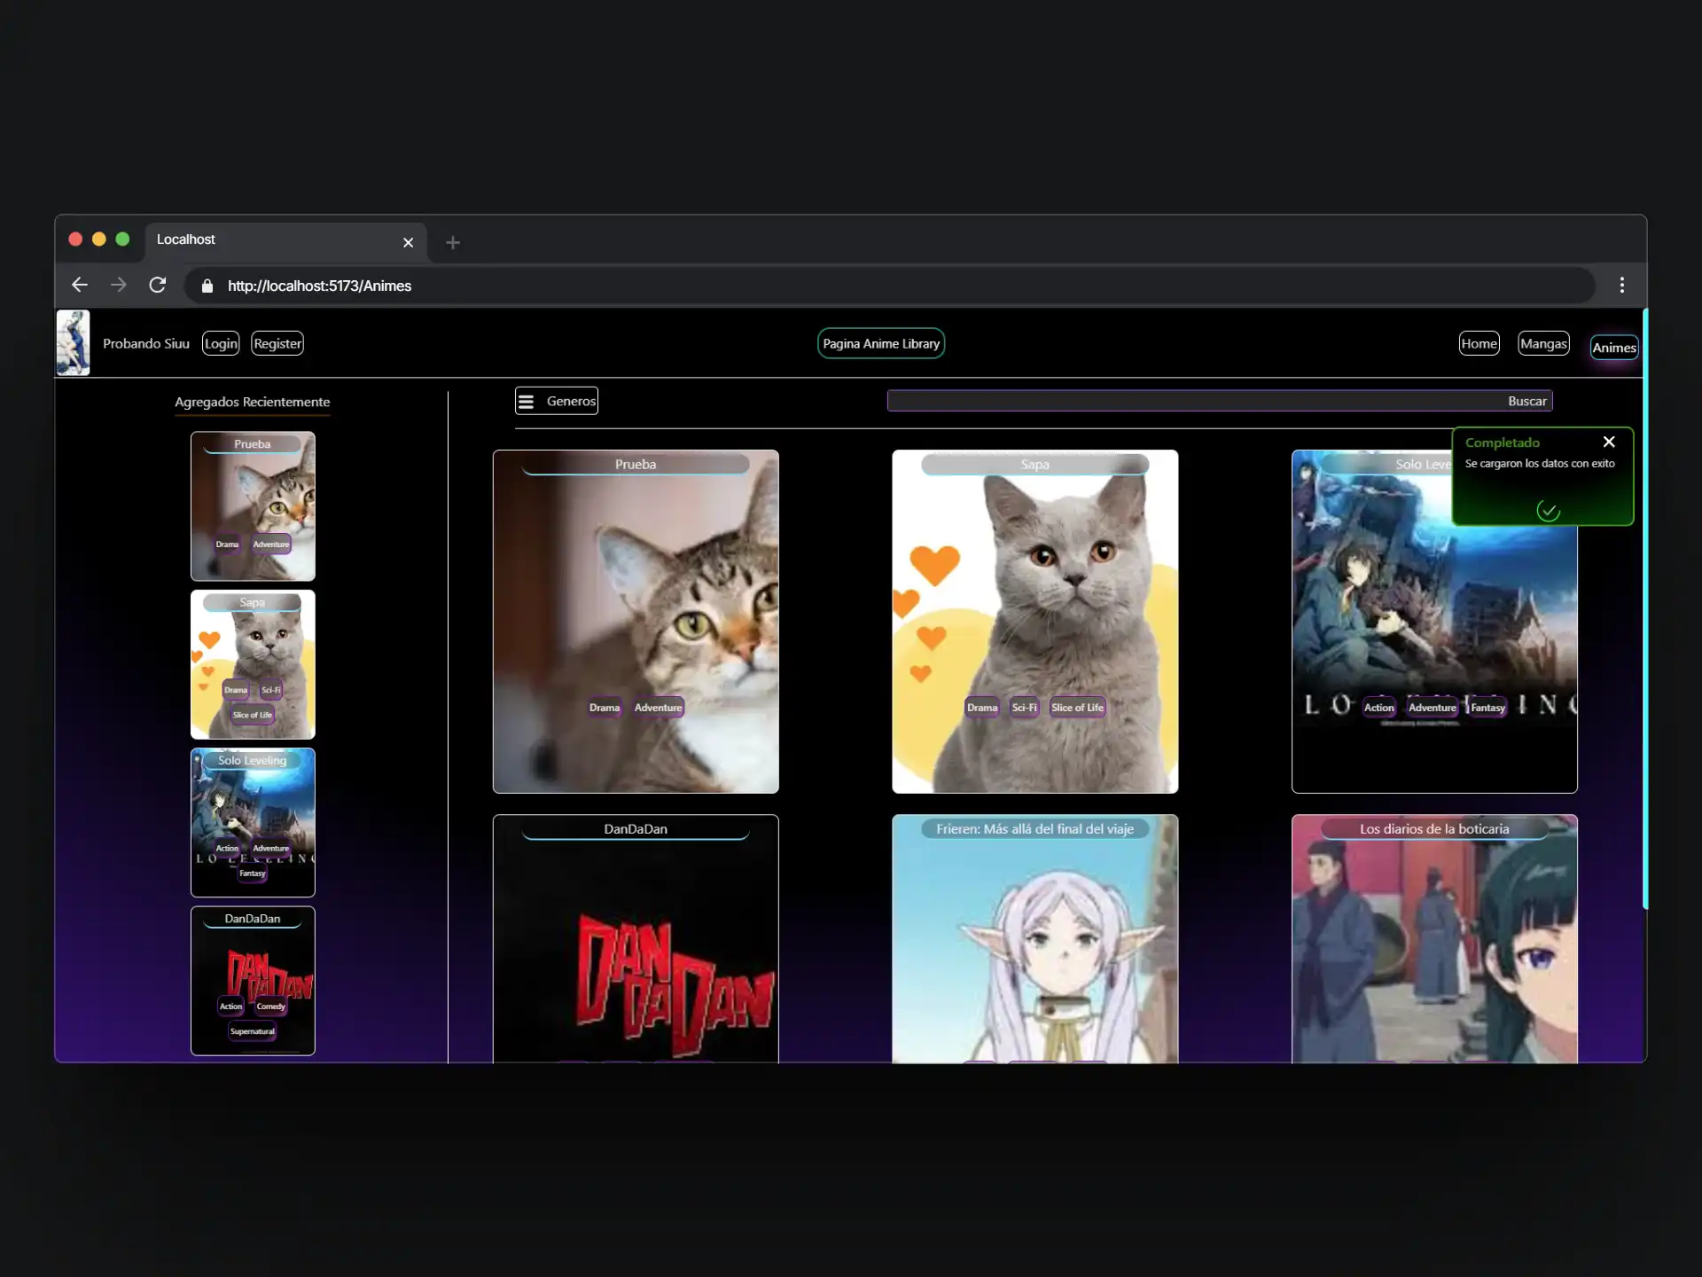Viewport: 1702px width, 1277px height.
Task: Click the green checkmark in notification
Action: click(1548, 511)
